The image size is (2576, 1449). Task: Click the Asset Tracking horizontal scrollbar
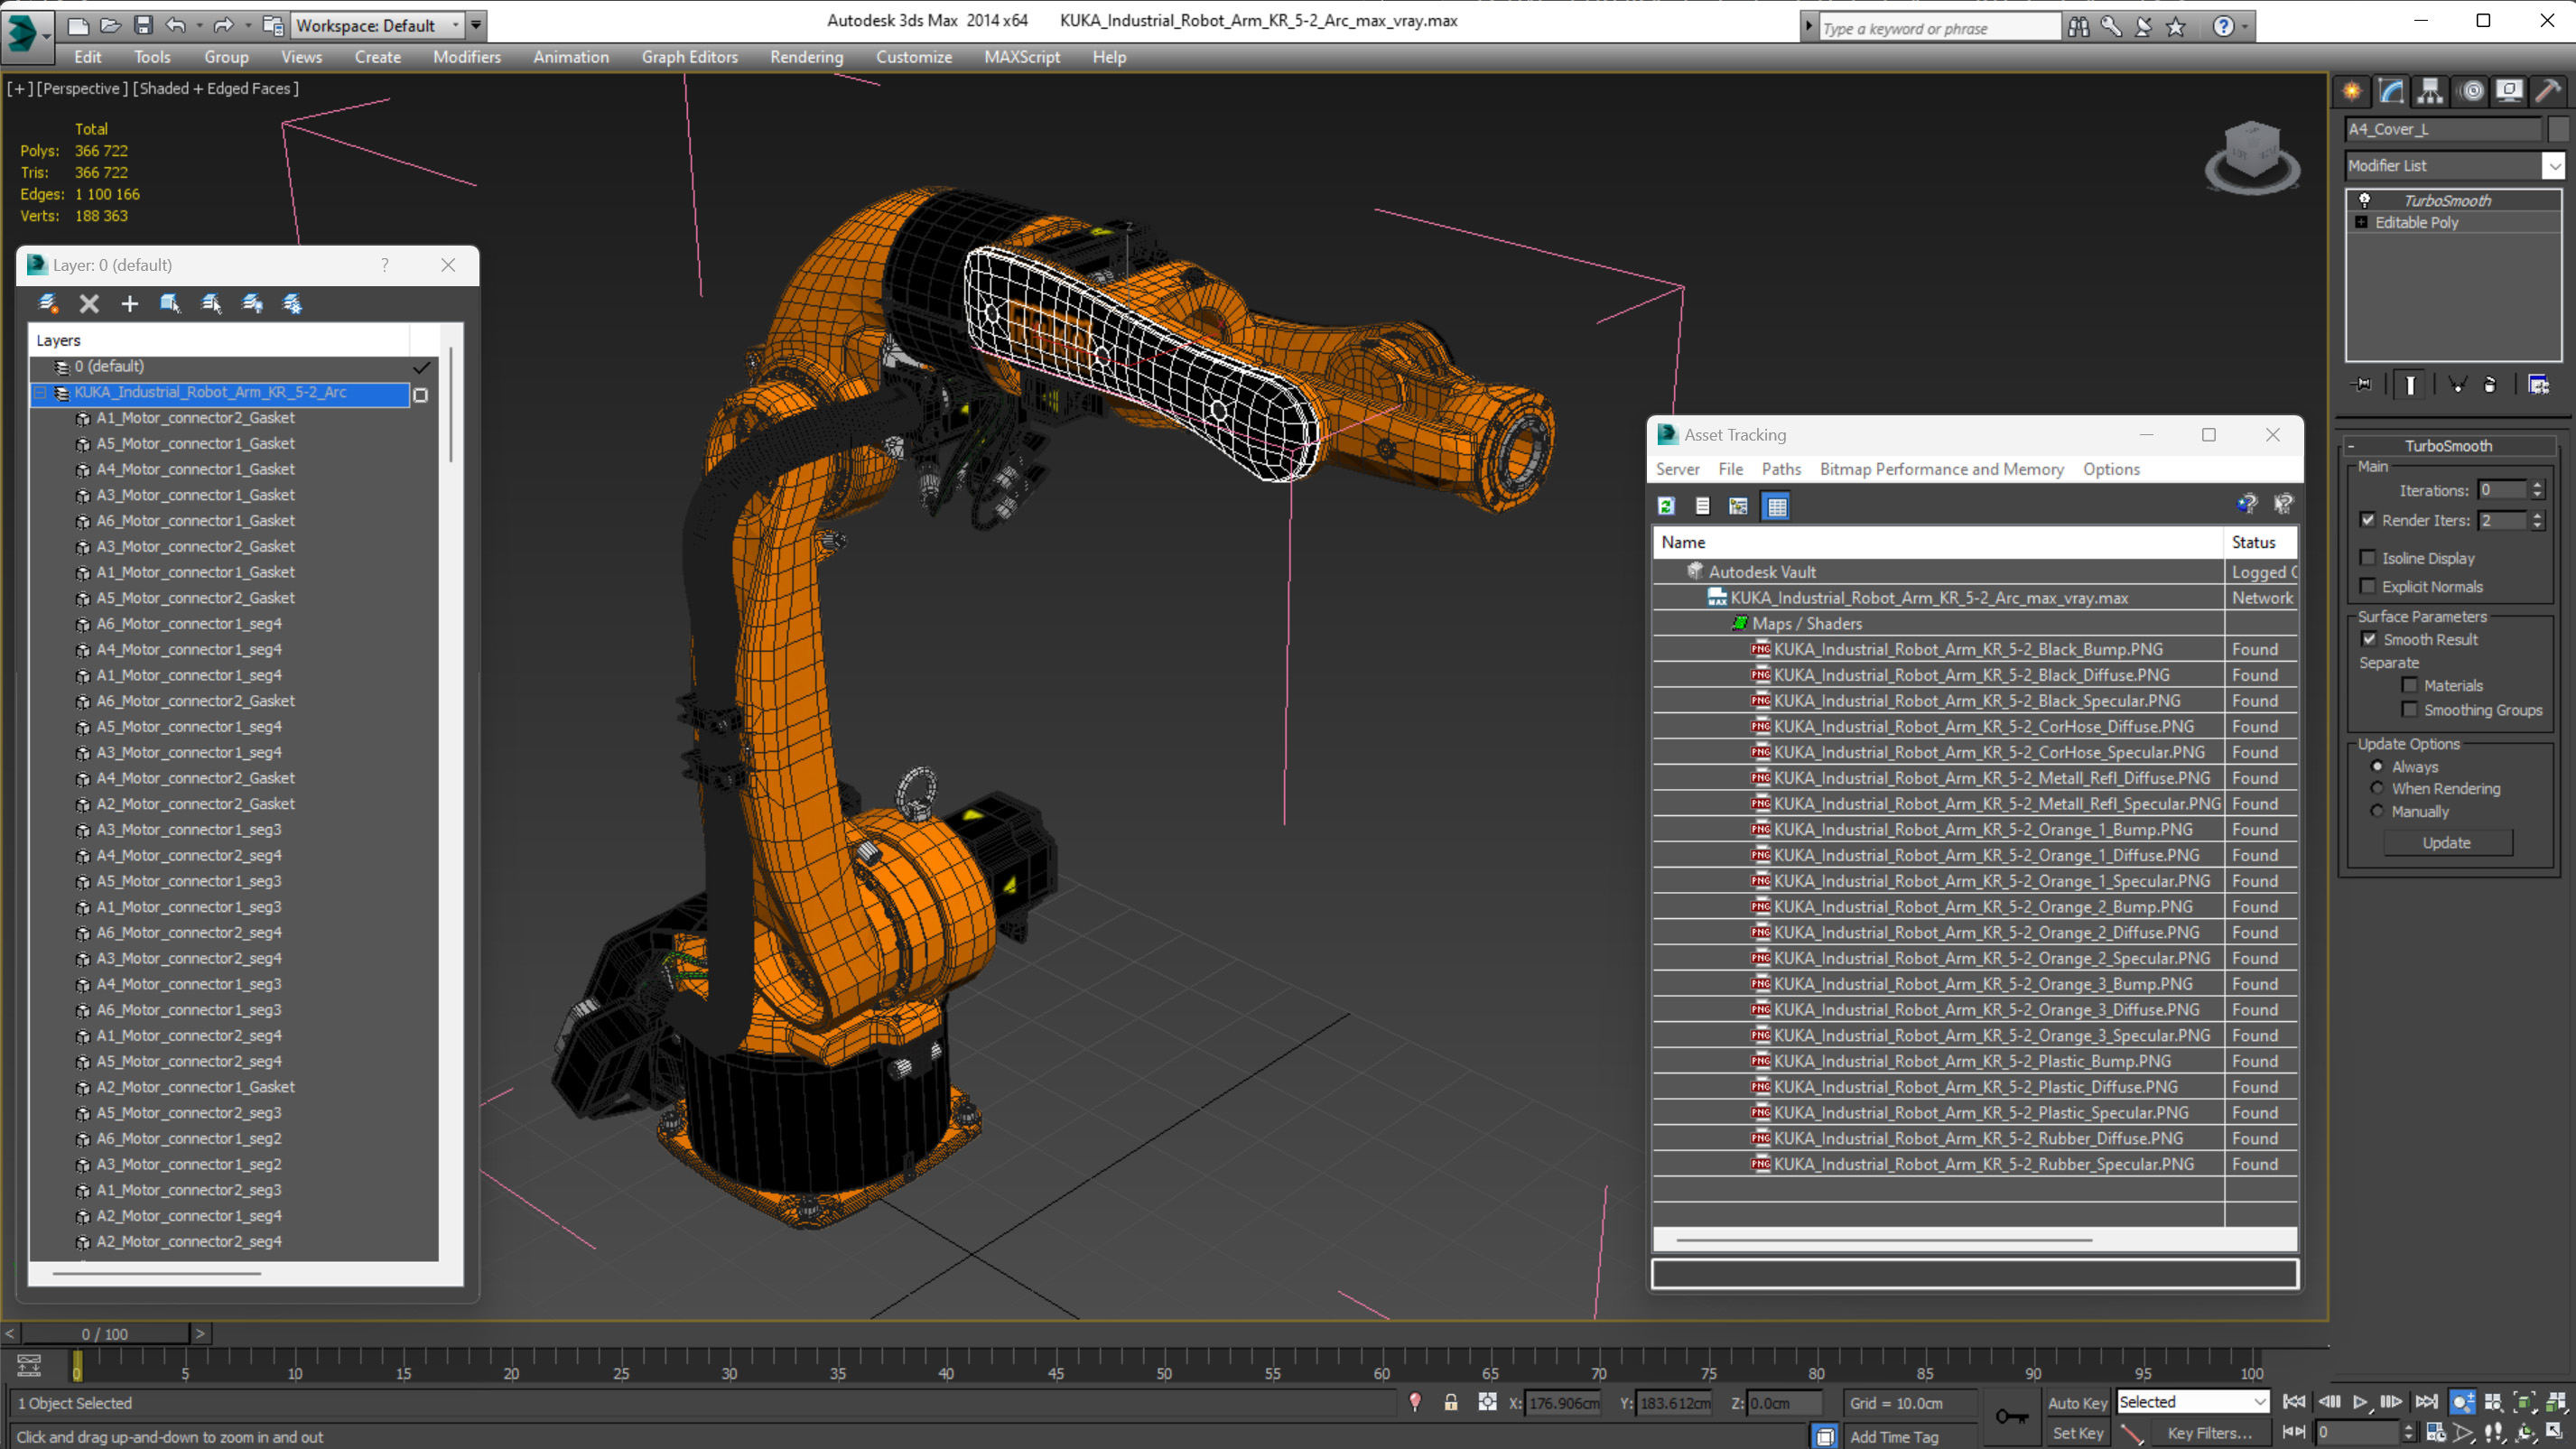(x=1883, y=1240)
